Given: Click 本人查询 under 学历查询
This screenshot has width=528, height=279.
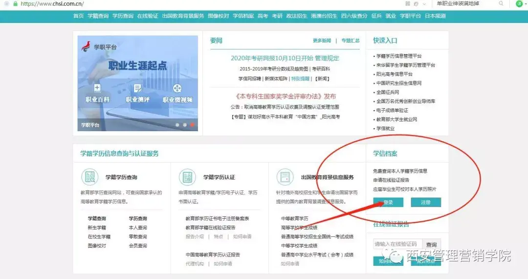Looking at the screenshot, I should (138, 228).
